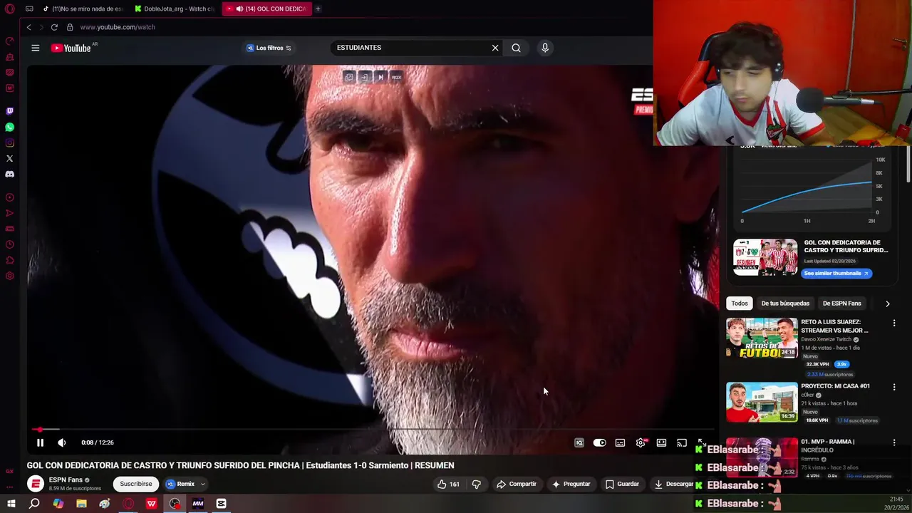Mute the GOL CON DEDICATORIA tab audio
The height and width of the screenshot is (513, 912).
[x=239, y=9]
